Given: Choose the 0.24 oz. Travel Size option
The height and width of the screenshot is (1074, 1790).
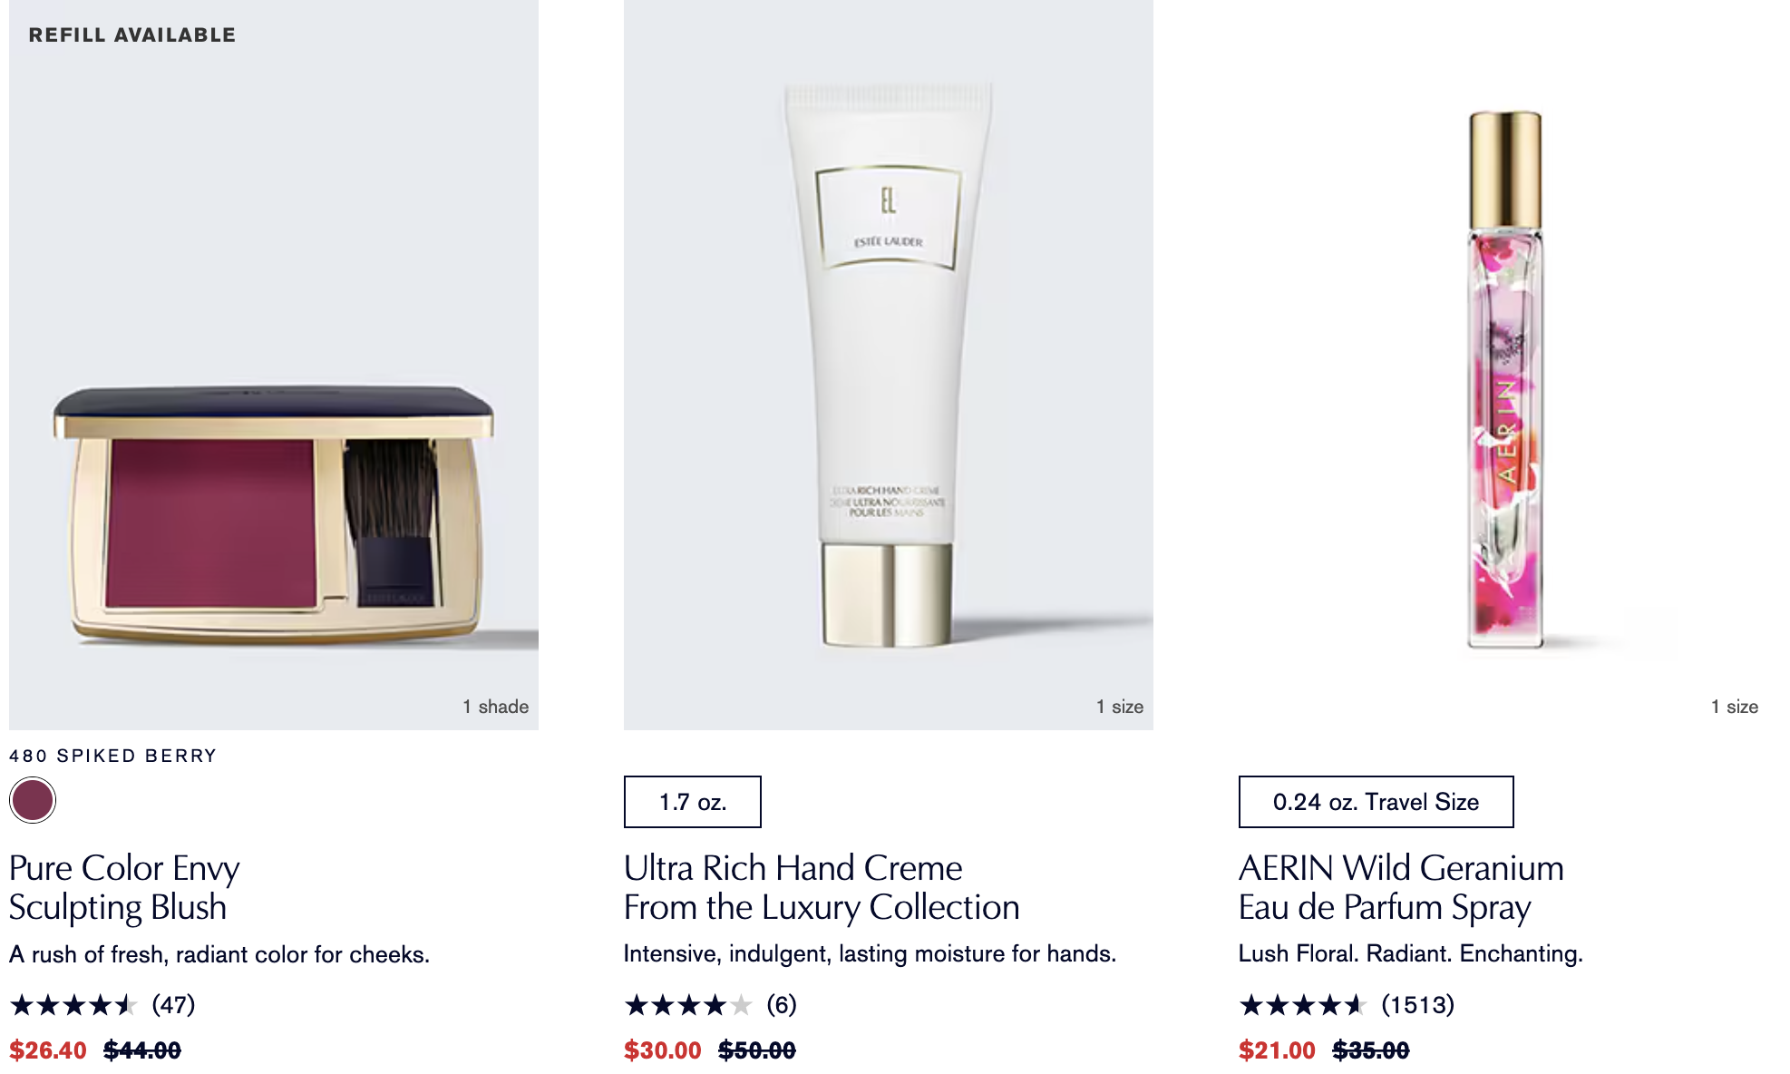Looking at the screenshot, I should (1377, 802).
